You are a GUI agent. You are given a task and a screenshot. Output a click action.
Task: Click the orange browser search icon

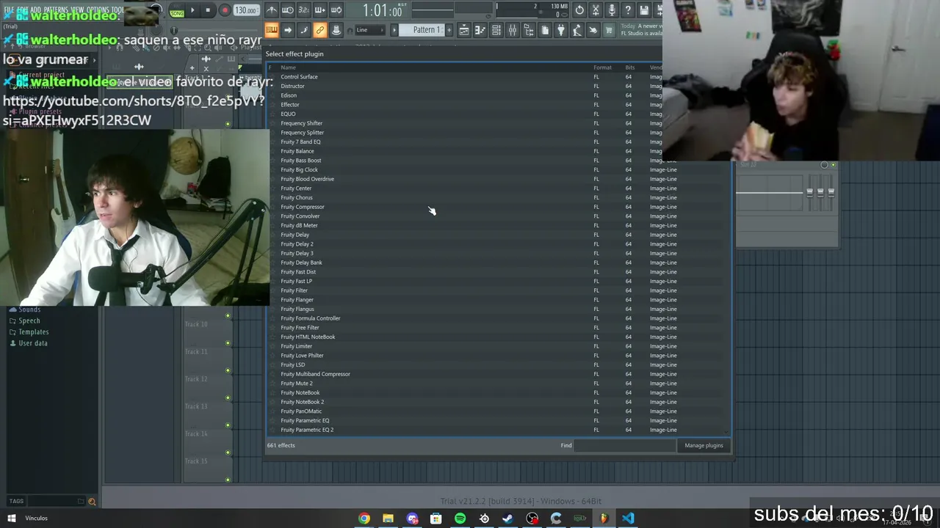tap(92, 502)
